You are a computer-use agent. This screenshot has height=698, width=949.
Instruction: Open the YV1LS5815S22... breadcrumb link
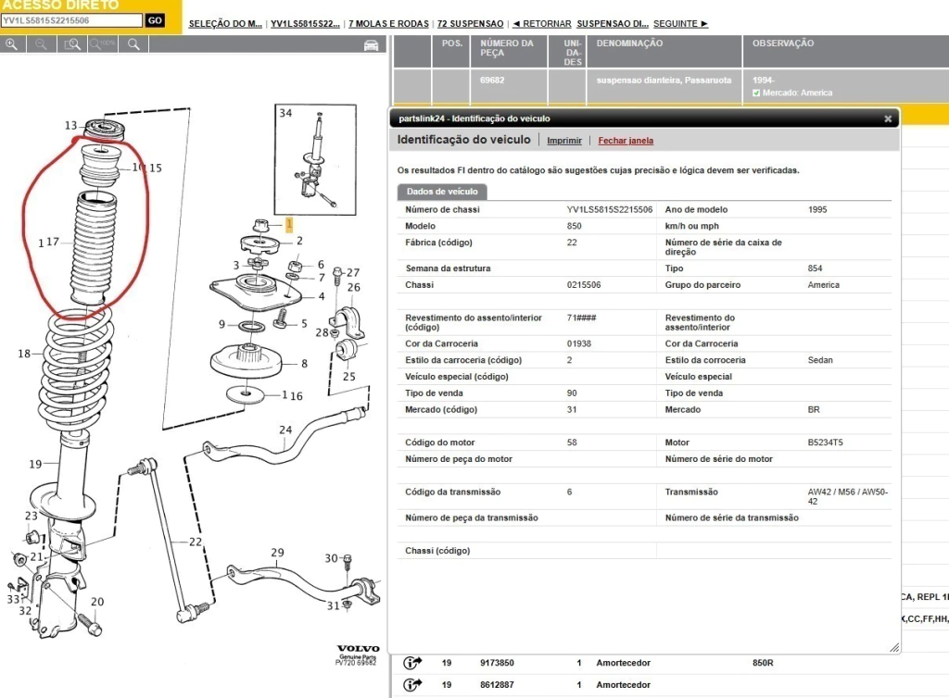(305, 23)
